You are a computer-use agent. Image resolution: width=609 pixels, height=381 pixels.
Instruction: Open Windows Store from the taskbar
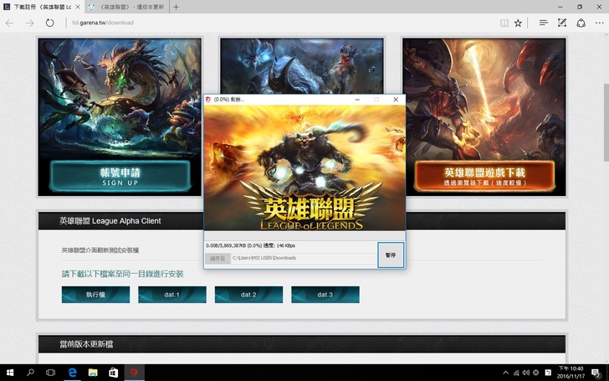(113, 372)
